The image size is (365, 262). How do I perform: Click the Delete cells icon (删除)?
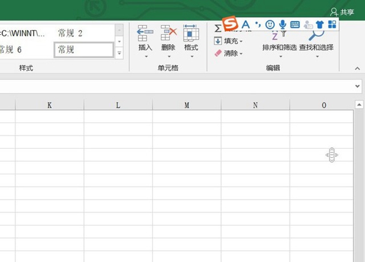click(168, 34)
